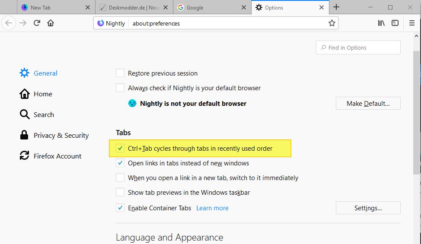This screenshot has height=244, width=421.
Task: Check Always check if Nightly is default browser
Action: coord(120,88)
